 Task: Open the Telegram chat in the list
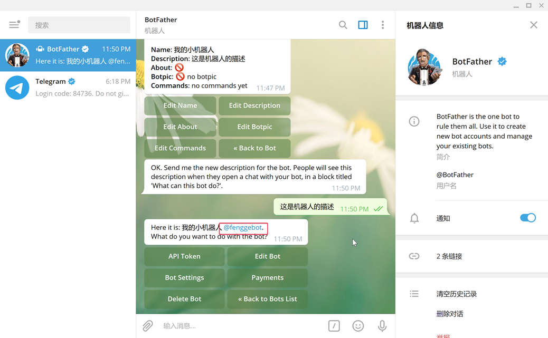pyautogui.click(x=68, y=88)
